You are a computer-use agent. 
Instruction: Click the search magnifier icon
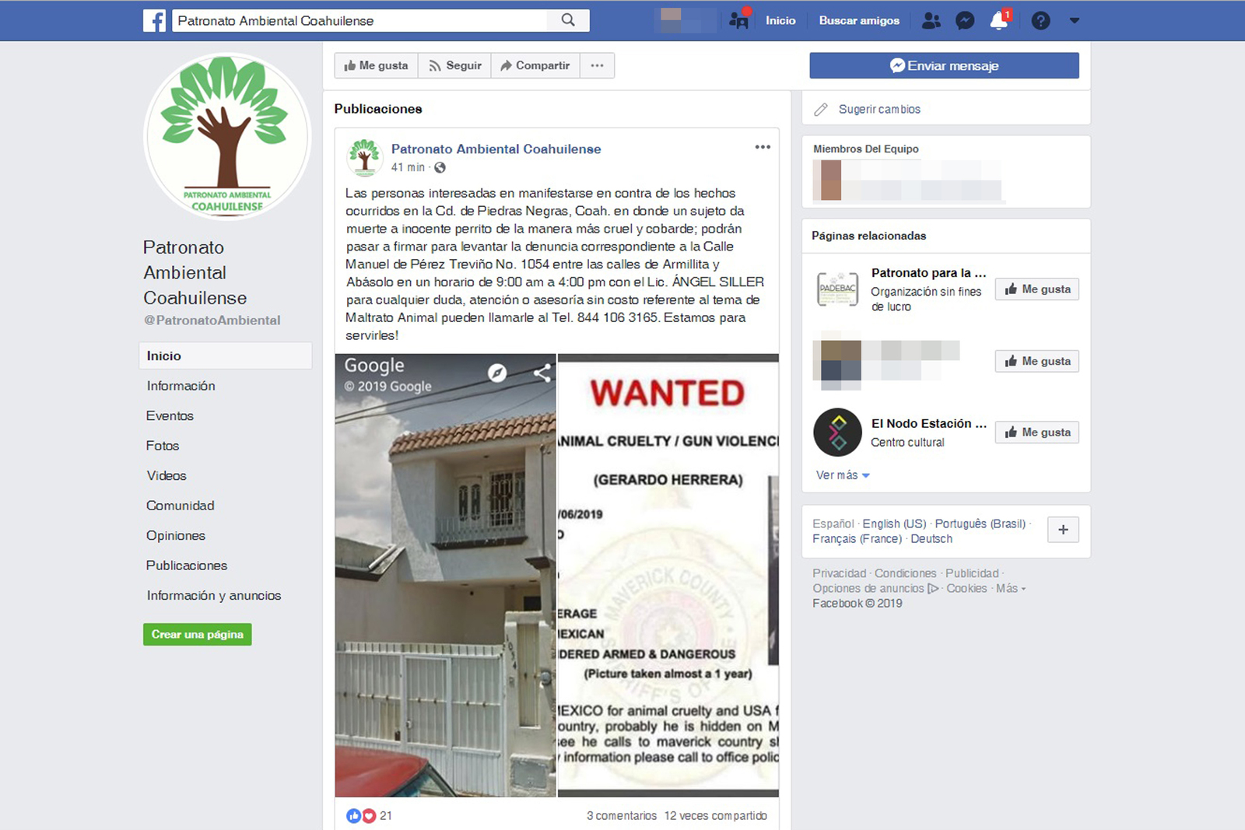pos(568,20)
